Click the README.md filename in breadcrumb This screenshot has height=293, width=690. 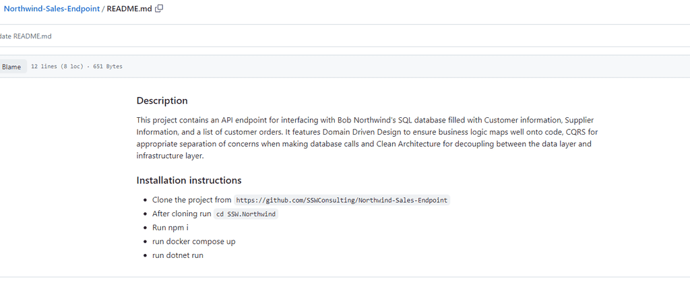[129, 9]
